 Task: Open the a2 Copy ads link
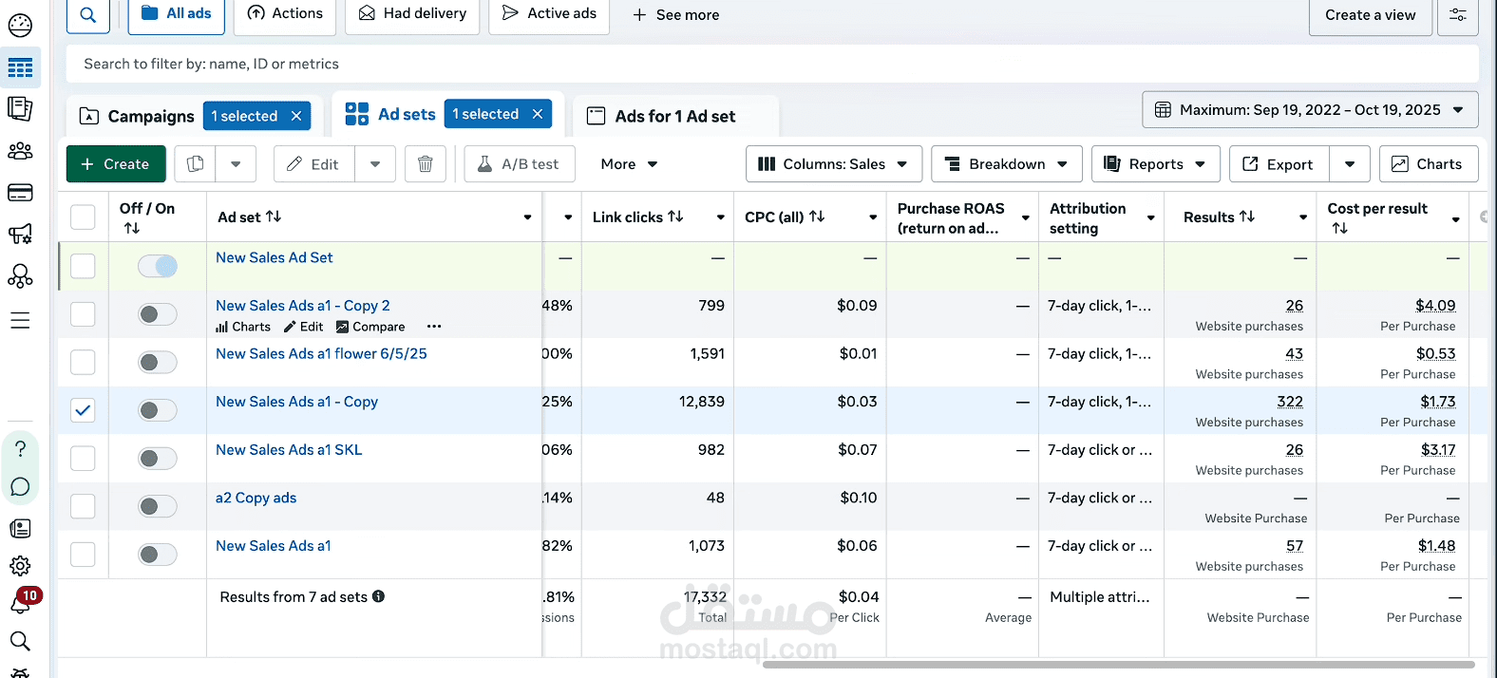(256, 498)
